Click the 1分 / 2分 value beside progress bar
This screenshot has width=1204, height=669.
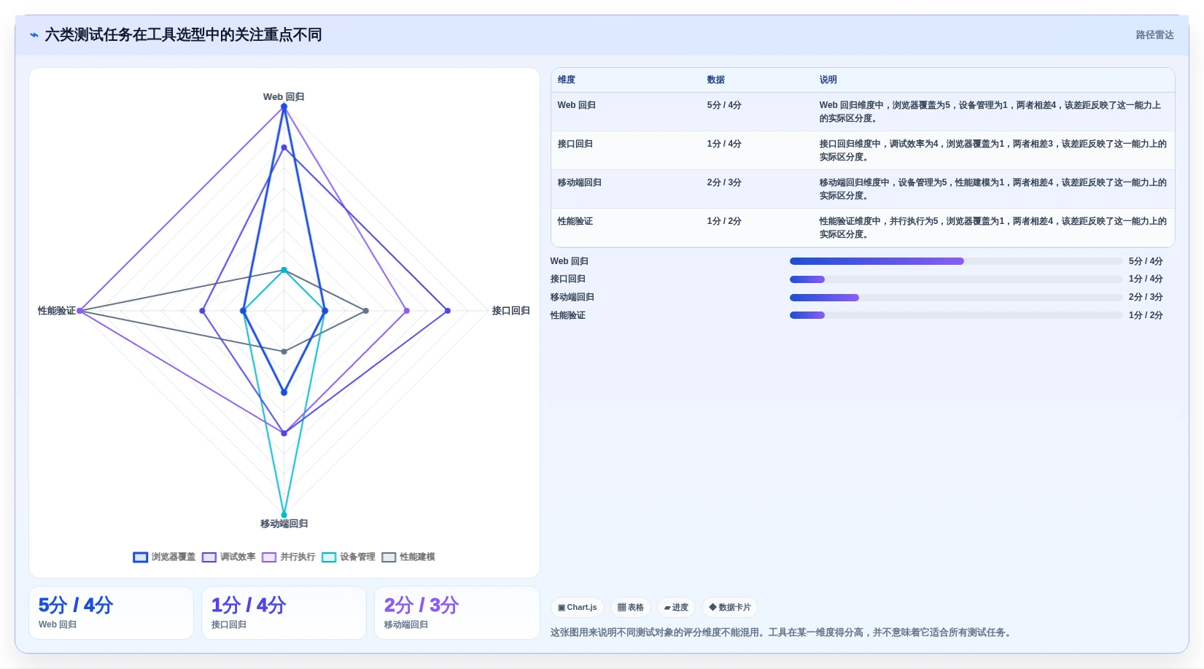[1146, 315]
